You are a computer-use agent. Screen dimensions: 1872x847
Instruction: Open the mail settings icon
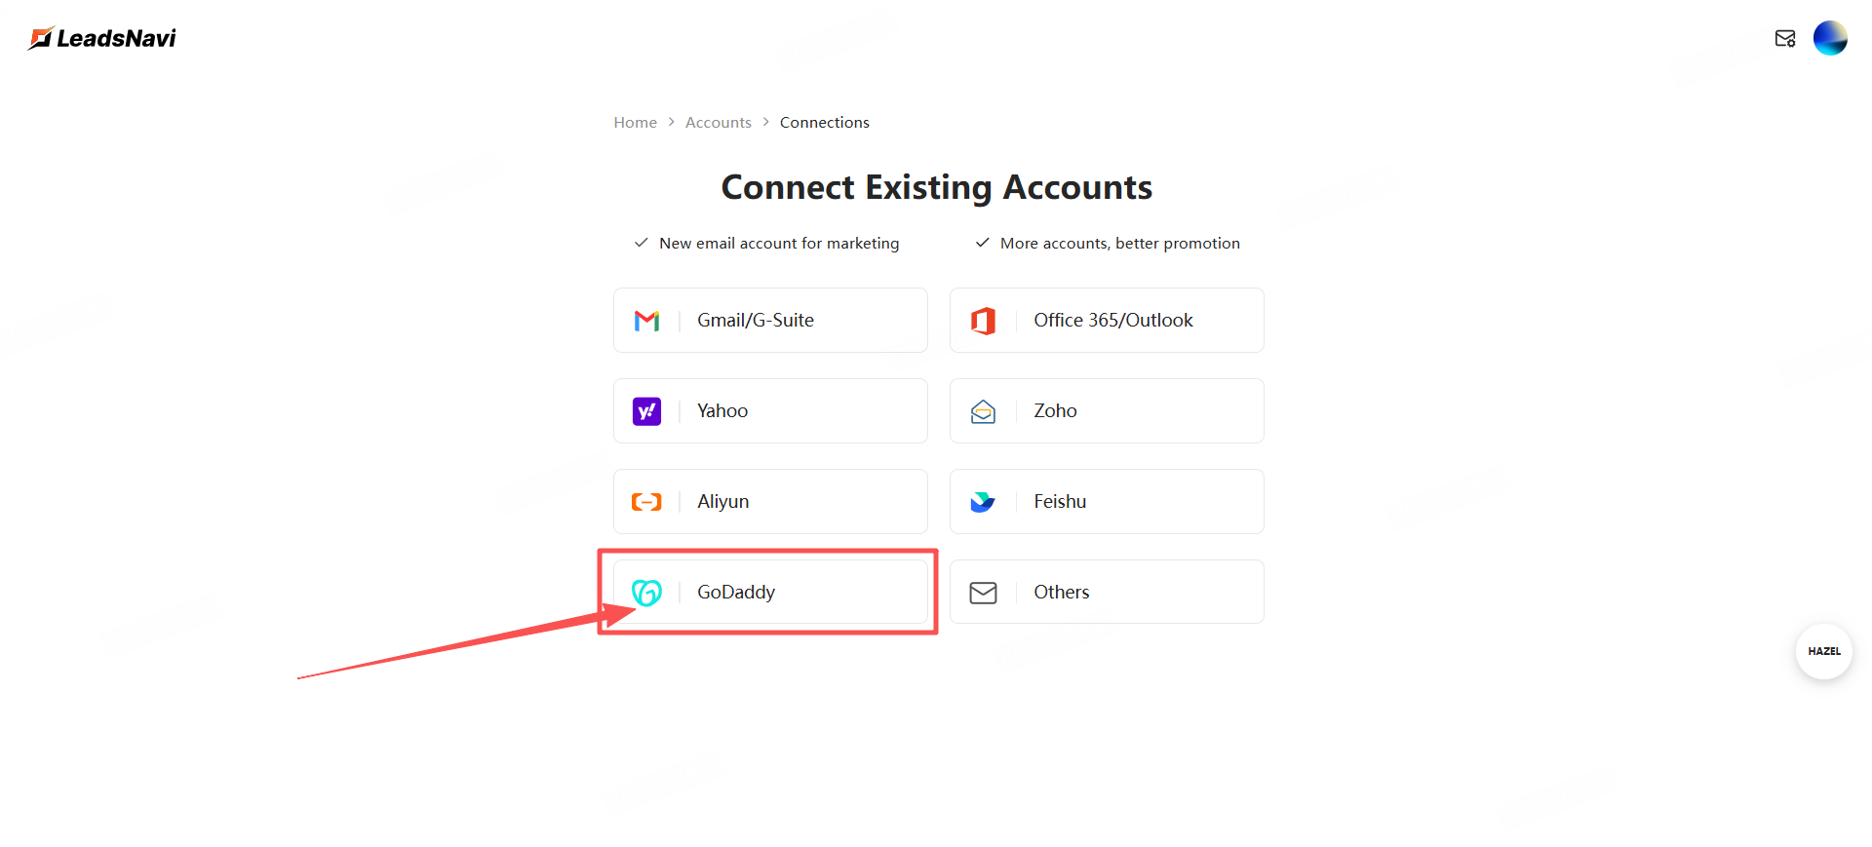pyautogui.click(x=1785, y=38)
